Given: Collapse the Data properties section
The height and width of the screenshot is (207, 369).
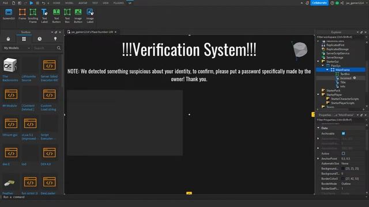Looking at the screenshot, I should point(318,128).
